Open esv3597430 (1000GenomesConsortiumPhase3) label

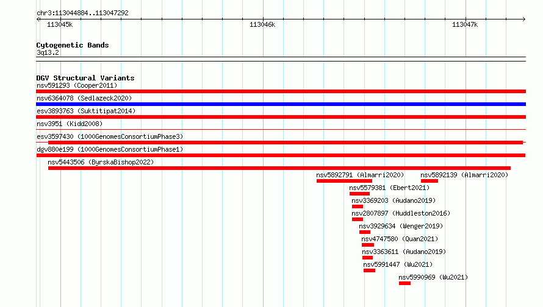[110, 136]
